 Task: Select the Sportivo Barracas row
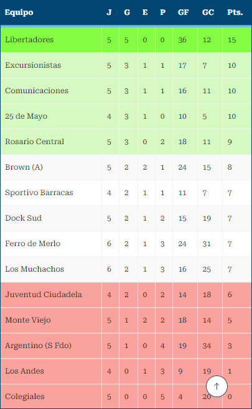[126, 193]
